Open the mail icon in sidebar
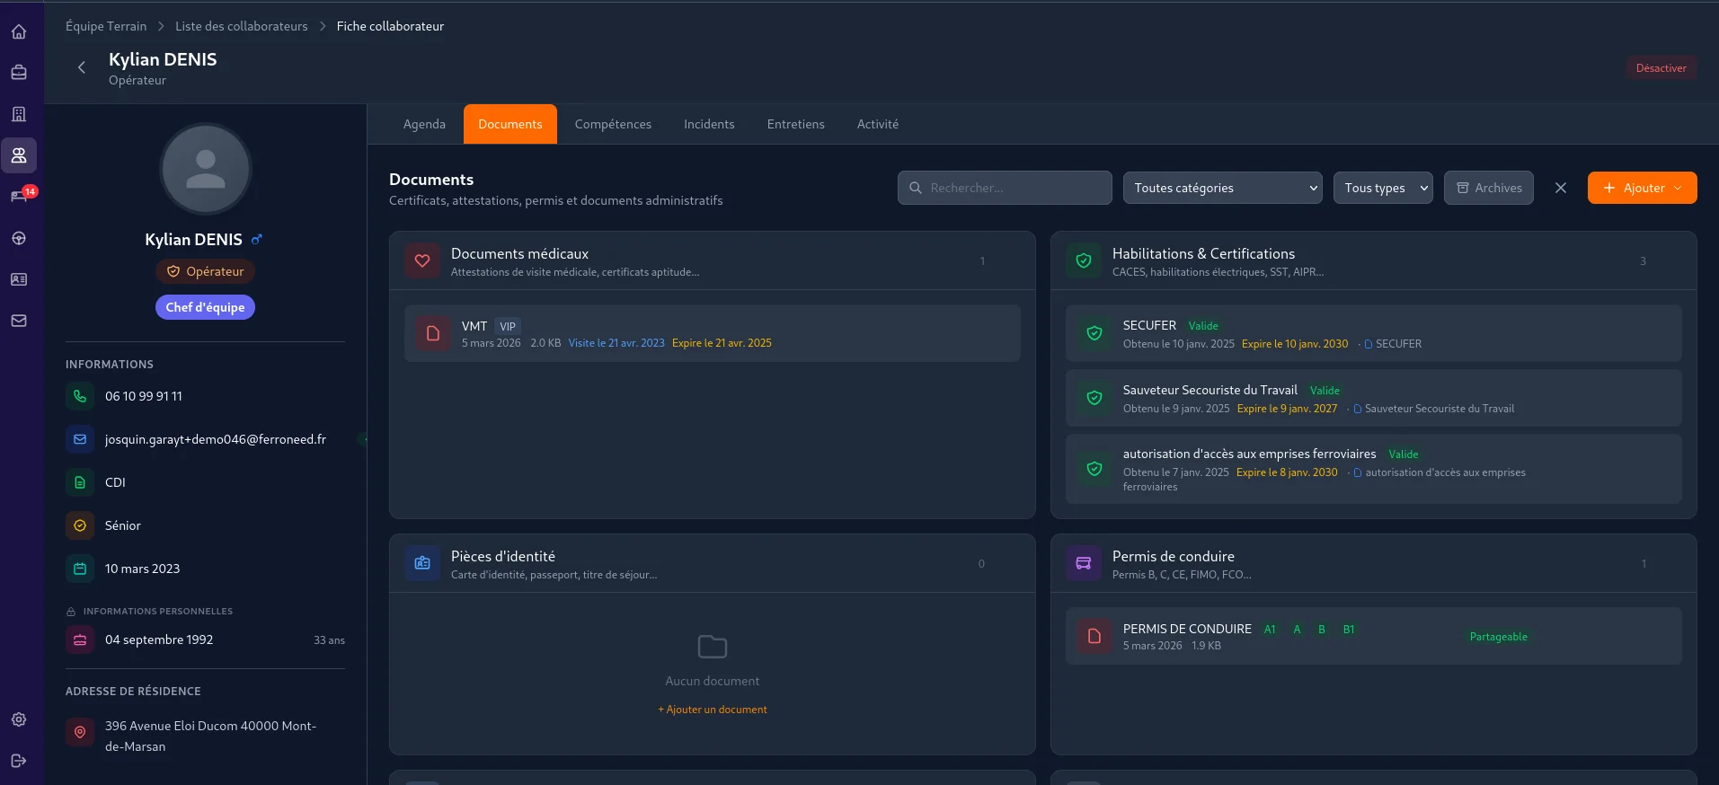 [x=19, y=321]
